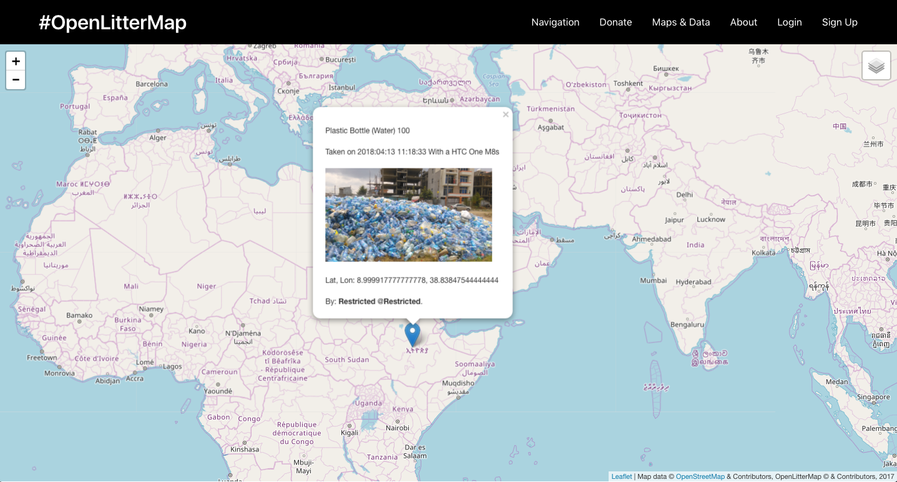Click the Nairobi label on the map
897x482 pixels.
[x=398, y=428]
